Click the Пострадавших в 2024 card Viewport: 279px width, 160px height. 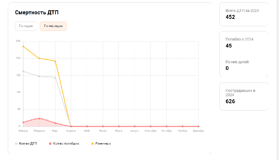pyautogui.click(x=244, y=96)
